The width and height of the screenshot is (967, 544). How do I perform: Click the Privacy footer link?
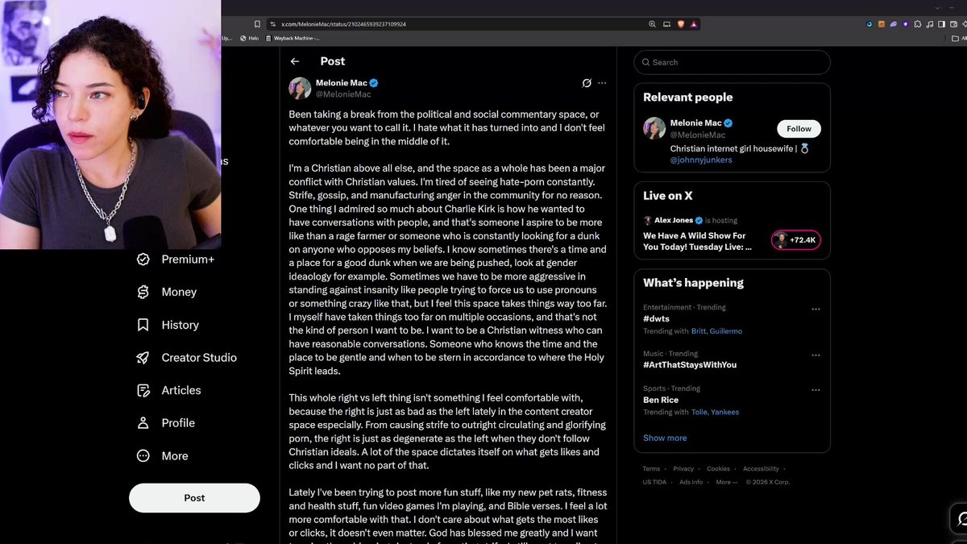(x=683, y=469)
